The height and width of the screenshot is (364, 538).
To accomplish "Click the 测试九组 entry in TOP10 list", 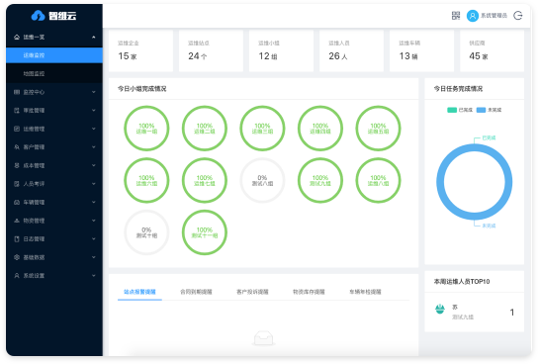I will click(474, 313).
